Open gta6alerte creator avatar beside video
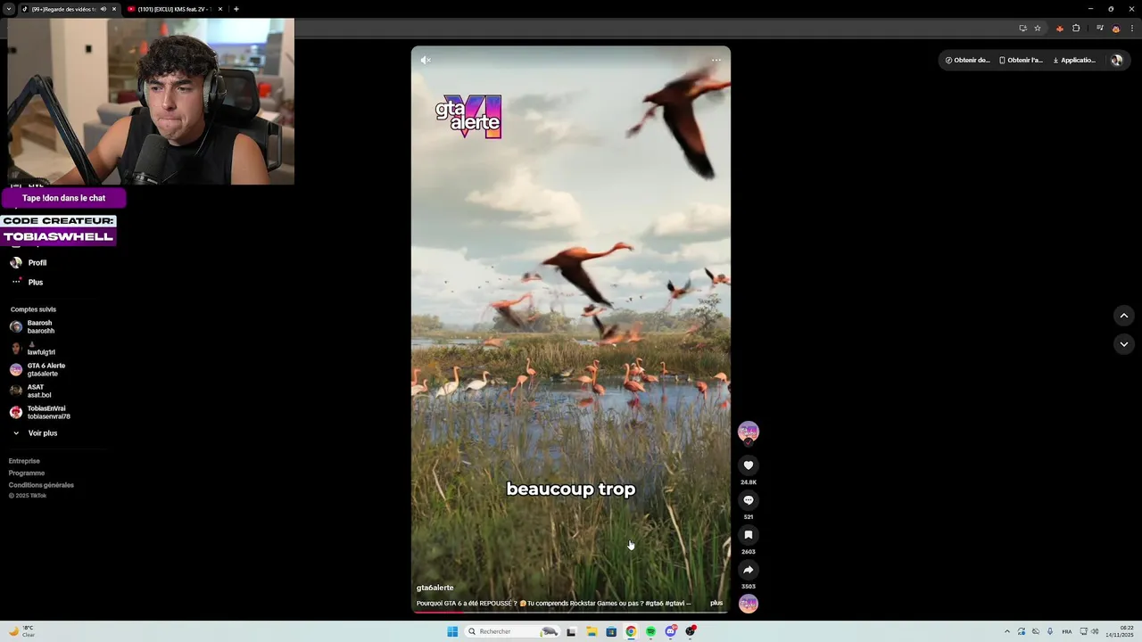This screenshot has height=642, width=1142. pos(749,432)
